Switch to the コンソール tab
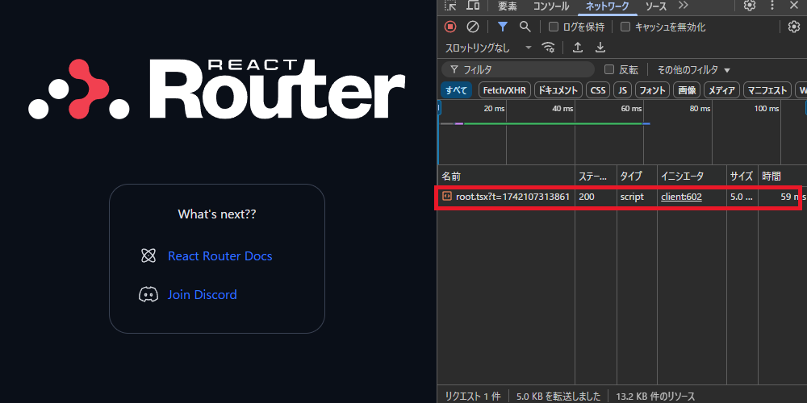Screen dimensions: 807x403 551,6
